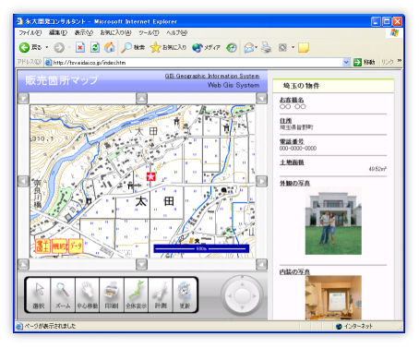Open the ツール(T) menu
The width and height of the screenshot is (419, 348).
click(x=149, y=32)
